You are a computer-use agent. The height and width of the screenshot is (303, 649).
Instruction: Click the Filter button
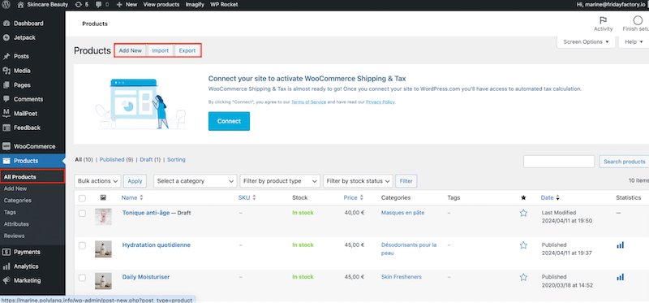tap(406, 181)
